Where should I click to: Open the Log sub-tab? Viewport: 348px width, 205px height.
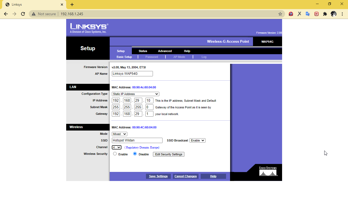pyautogui.click(x=204, y=57)
